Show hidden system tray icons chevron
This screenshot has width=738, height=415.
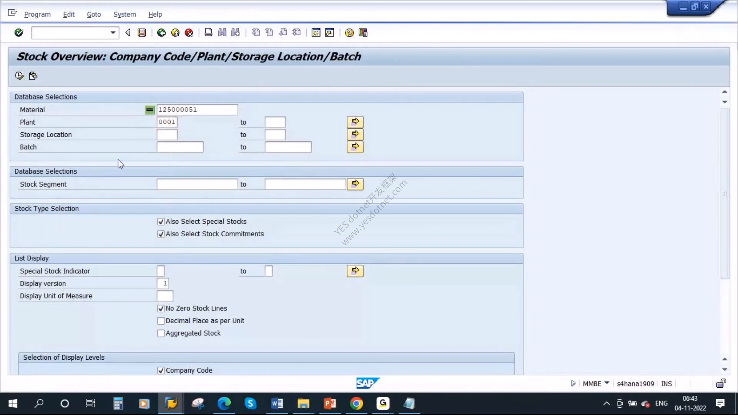point(607,403)
